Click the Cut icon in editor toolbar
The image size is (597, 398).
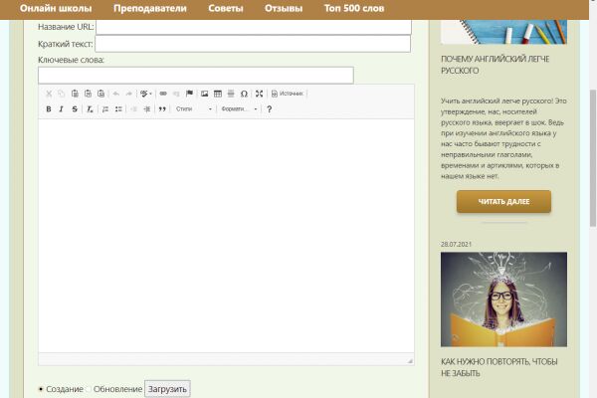tap(49, 94)
